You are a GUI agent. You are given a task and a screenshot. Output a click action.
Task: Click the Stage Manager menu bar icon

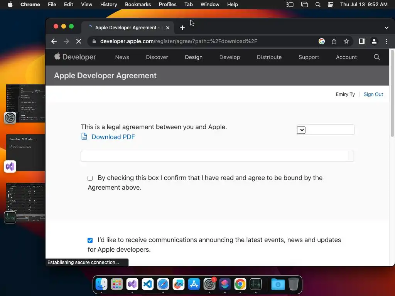(x=290, y=5)
